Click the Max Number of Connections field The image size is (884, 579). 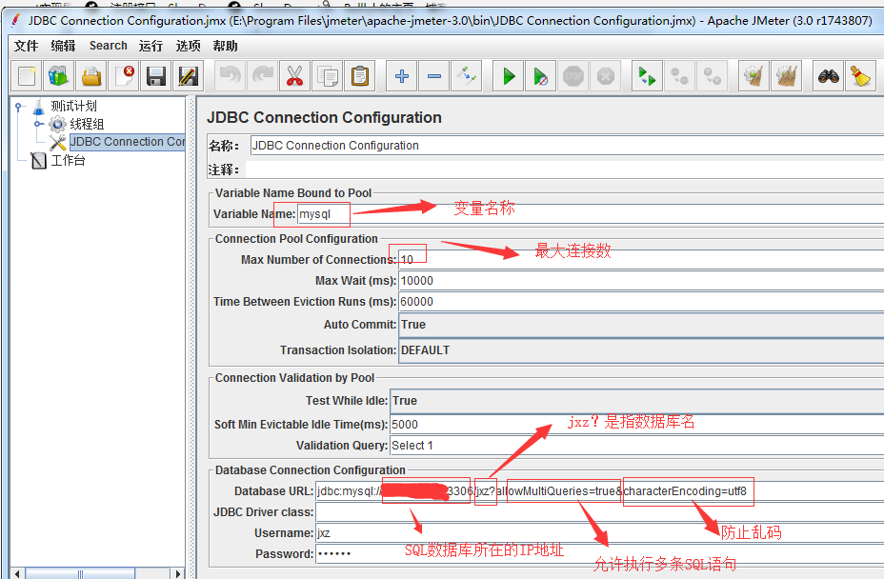tap(641, 259)
